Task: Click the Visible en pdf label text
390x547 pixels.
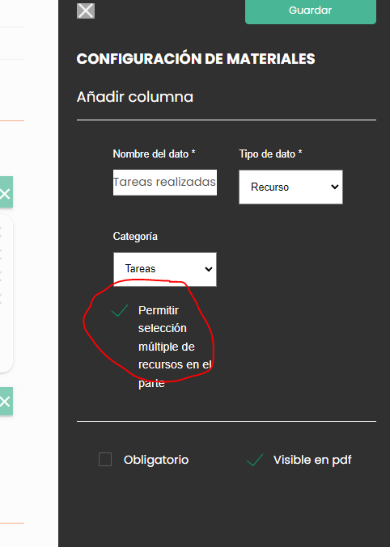Action: coord(312,460)
